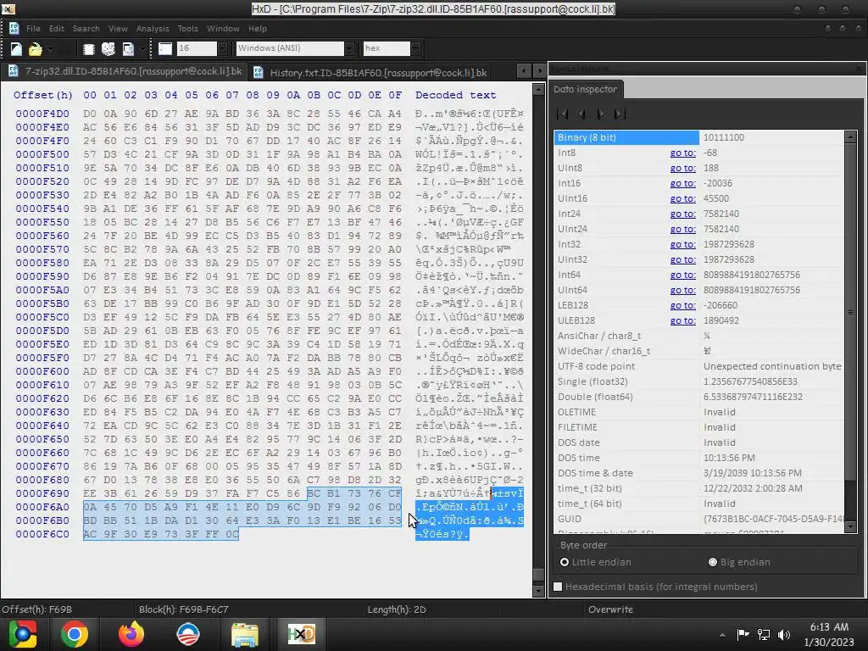Click the tab strip right scroll arrow
Screen dimensions: 868x651
tap(539, 71)
